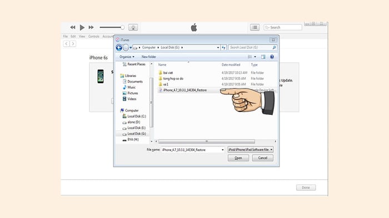This screenshot has width=389, height=218.
Task: Select Libraries in the navigation pane
Action: pyautogui.click(x=128, y=76)
